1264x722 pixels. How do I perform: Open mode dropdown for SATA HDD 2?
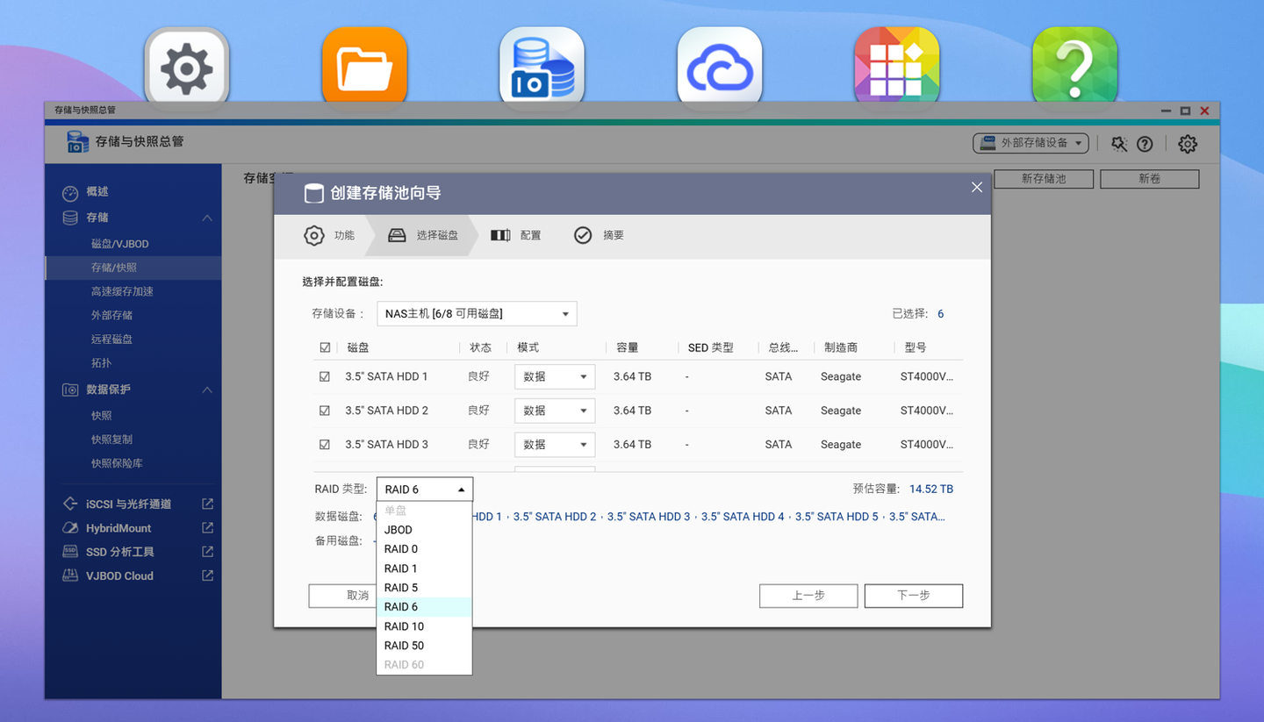555,411
